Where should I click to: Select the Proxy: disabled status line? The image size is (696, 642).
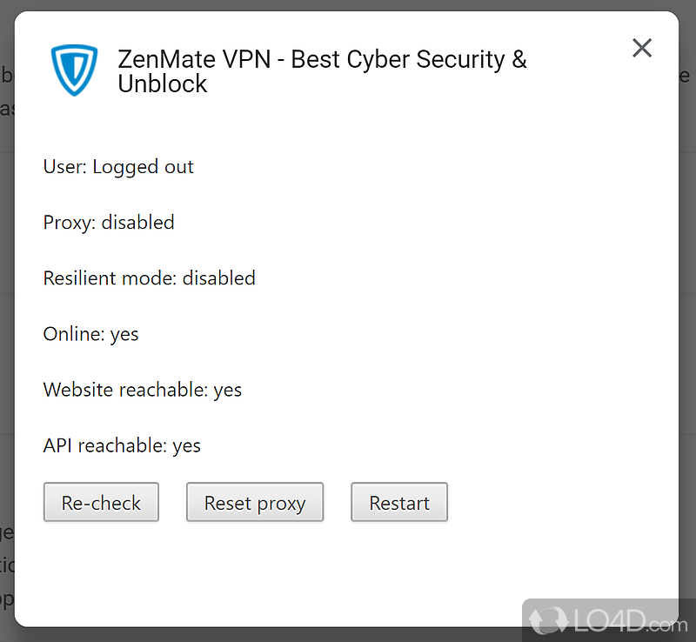click(109, 223)
